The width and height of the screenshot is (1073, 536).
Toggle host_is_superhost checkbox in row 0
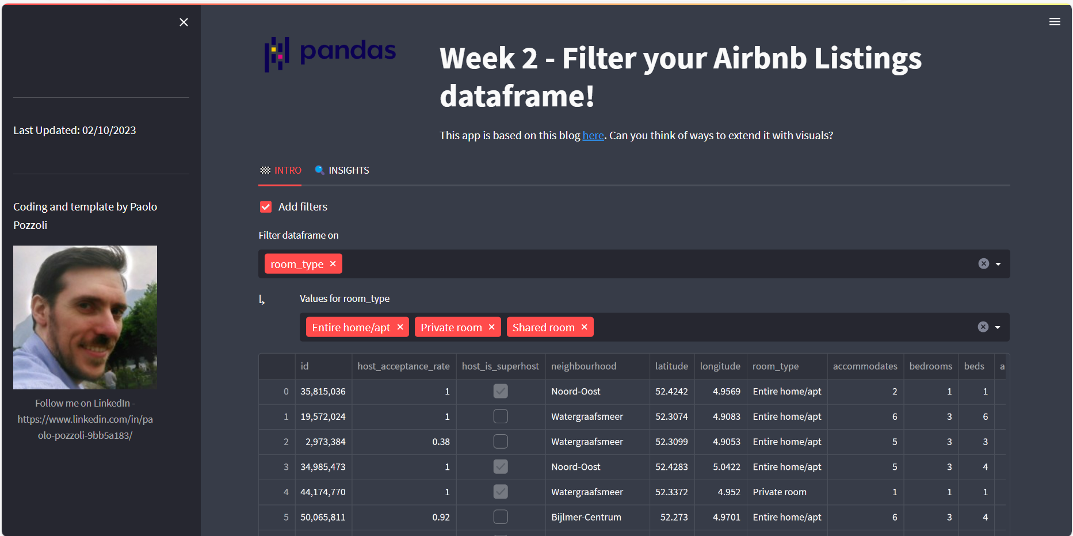(x=500, y=391)
